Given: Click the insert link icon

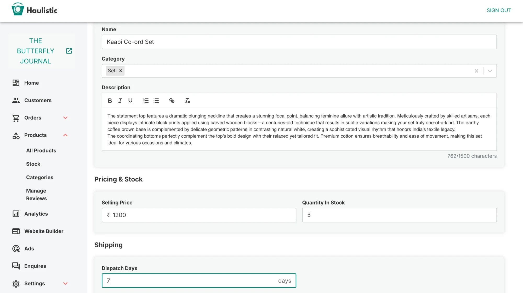Looking at the screenshot, I should pyautogui.click(x=172, y=101).
